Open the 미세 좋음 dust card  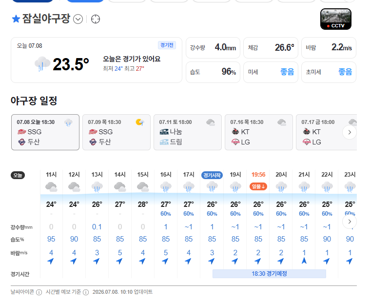point(271,72)
